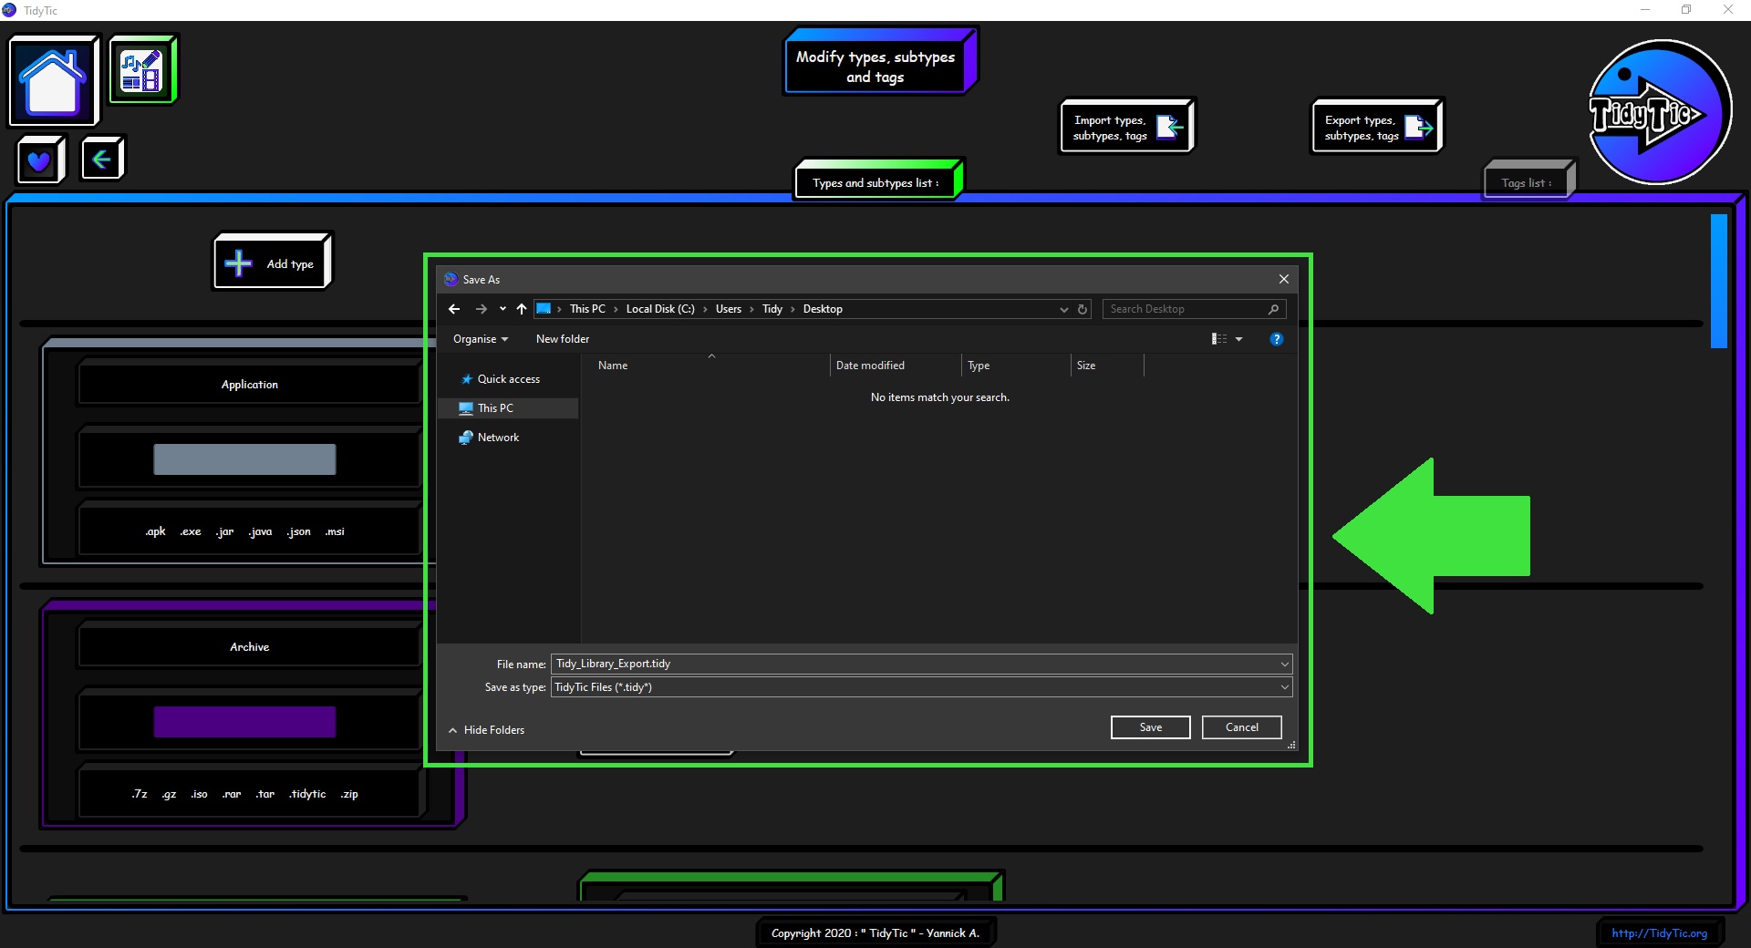This screenshot has width=1751, height=948.
Task: Click Export types, subtypes, tags
Action: pyautogui.click(x=1376, y=128)
